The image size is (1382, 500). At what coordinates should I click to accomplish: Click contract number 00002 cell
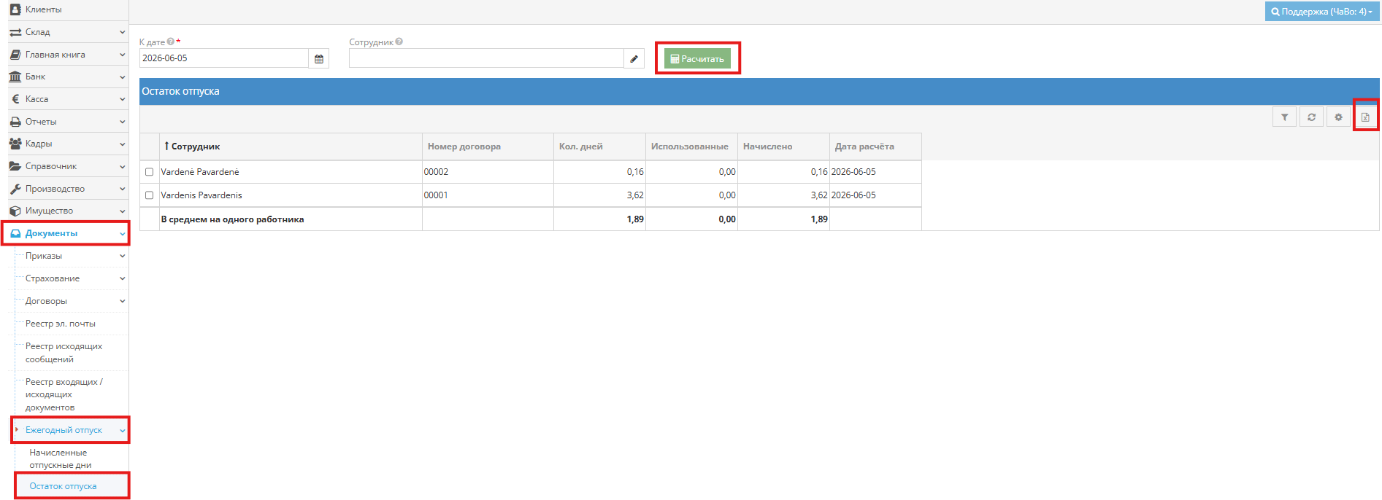pos(488,172)
